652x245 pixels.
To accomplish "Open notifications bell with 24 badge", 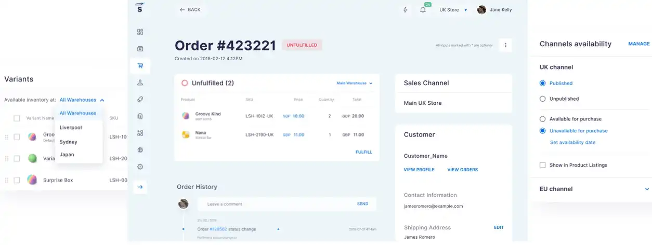I will pos(423,9).
